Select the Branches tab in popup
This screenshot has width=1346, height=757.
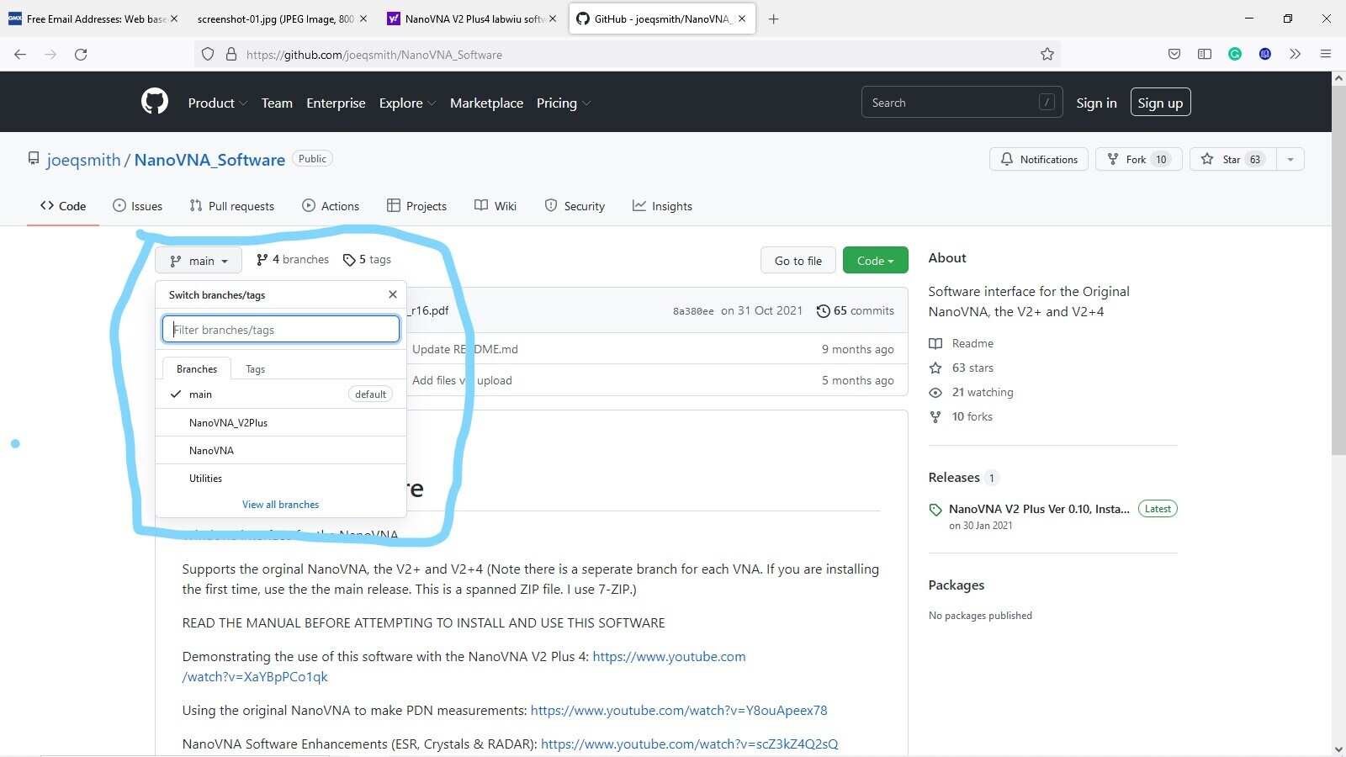tap(197, 369)
